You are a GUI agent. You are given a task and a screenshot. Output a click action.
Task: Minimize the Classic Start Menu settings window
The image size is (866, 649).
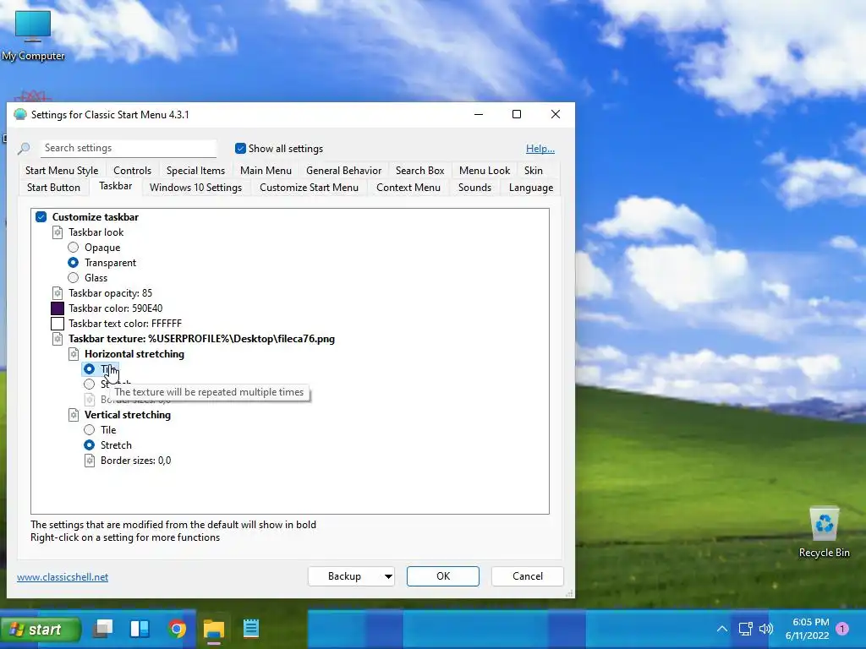point(479,114)
